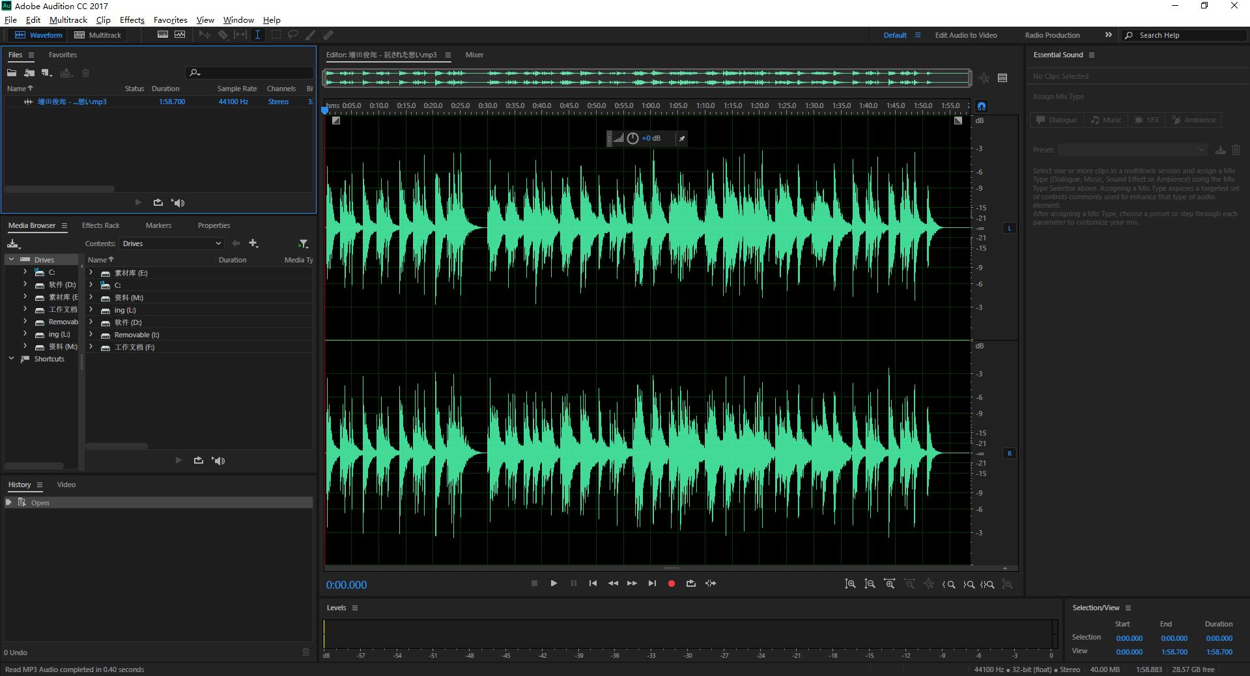Show the Spectral Frequency Display
The image size is (1250, 676).
point(163,35)
